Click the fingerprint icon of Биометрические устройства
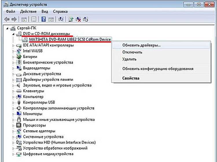Screen dimensions: 217x162 [19, 62]
